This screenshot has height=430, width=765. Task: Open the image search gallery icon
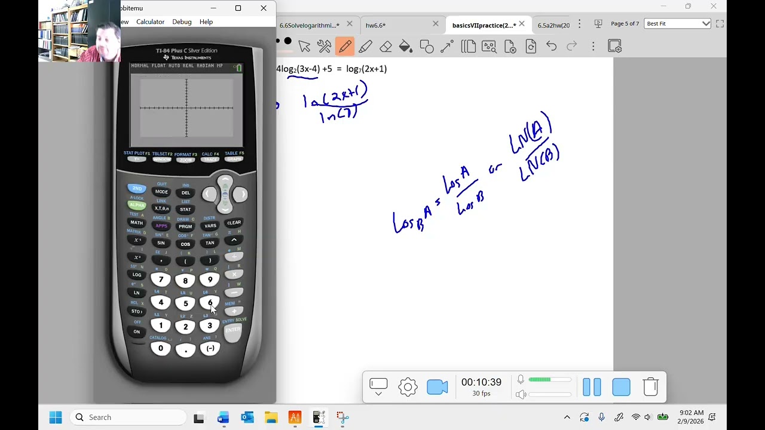point(489,46)
